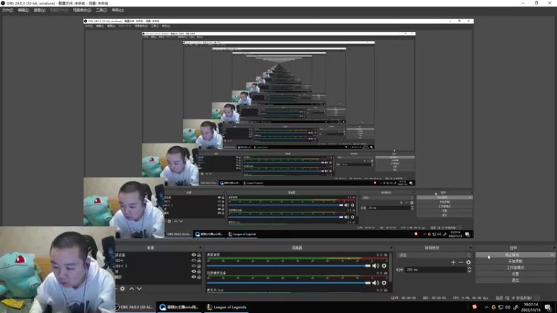Open the 编辑(E) Edit menu
This screenshot has height=313, width=557.
point(24,10)
